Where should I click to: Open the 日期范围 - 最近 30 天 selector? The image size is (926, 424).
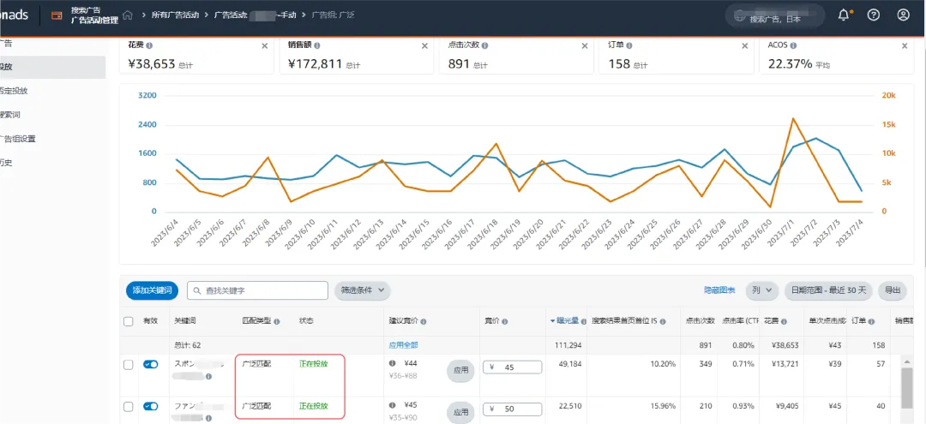(828, 290)
